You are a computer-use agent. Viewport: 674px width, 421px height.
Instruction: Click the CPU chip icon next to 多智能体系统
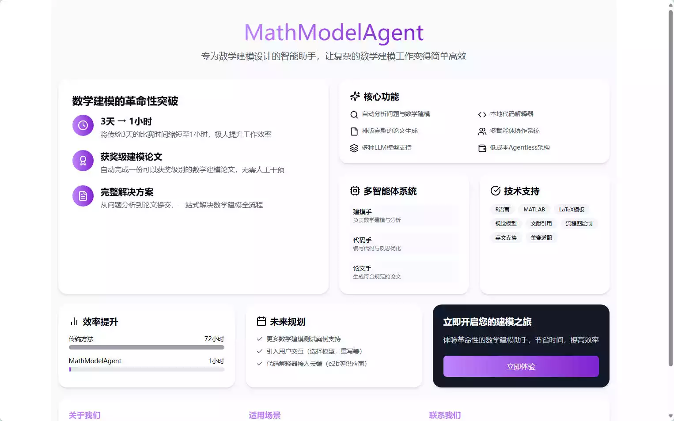[355, 191]
